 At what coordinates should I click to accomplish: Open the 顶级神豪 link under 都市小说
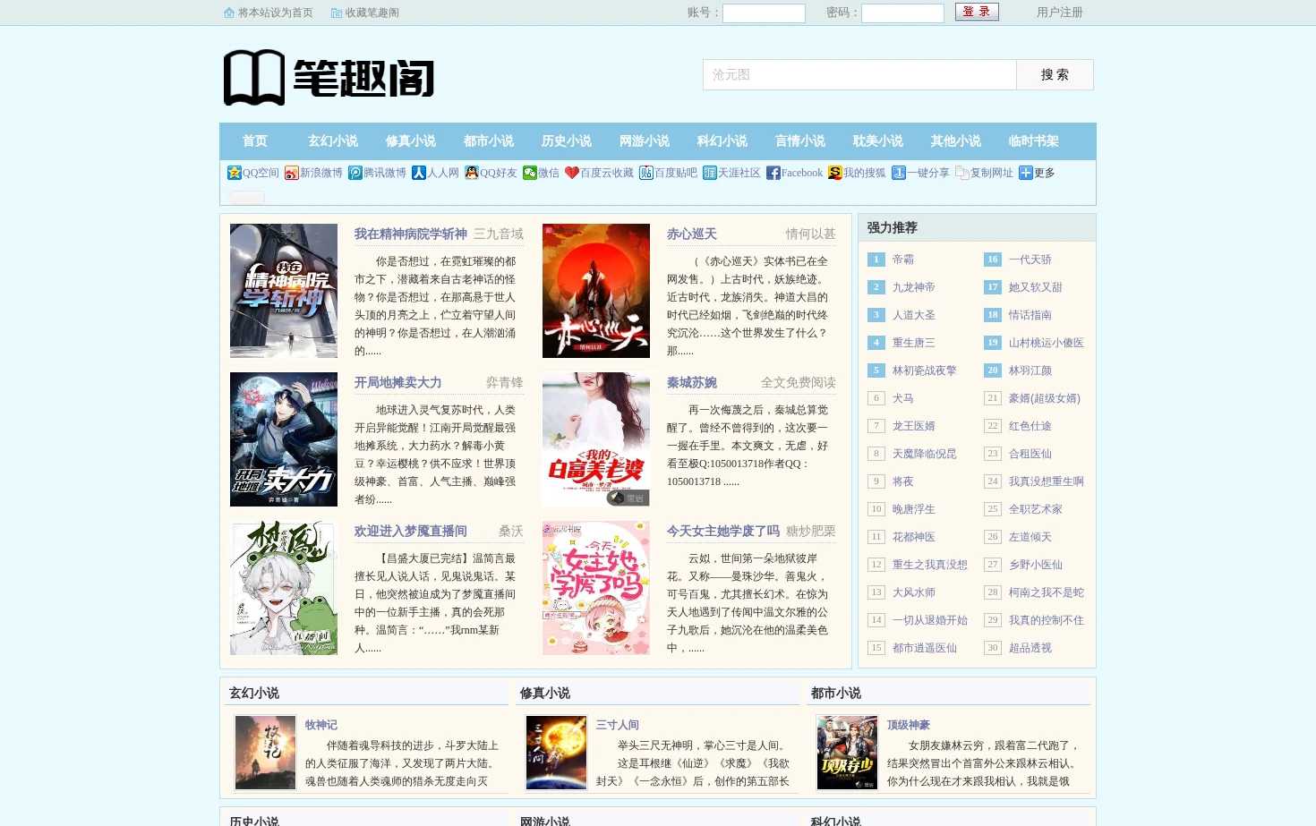click(909, 725)
